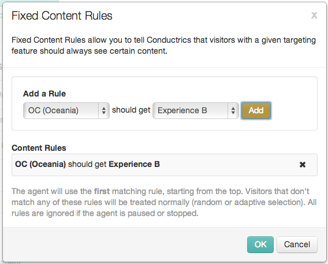328x264 pixels.
Task: Click bold Experience B in the rule list
Action: [135, 164]
